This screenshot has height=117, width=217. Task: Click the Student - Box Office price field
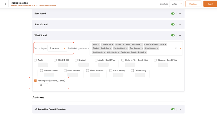pyautogui.click(x=163, y=65)
